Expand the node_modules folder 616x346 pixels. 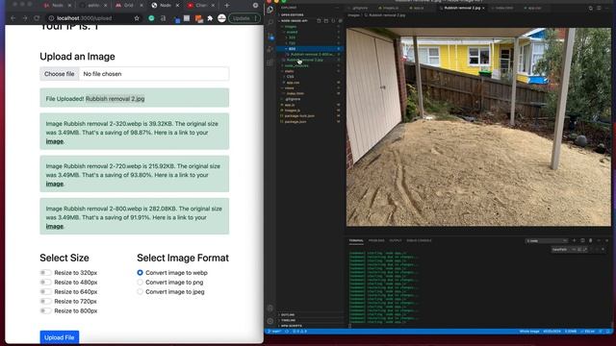296,65
